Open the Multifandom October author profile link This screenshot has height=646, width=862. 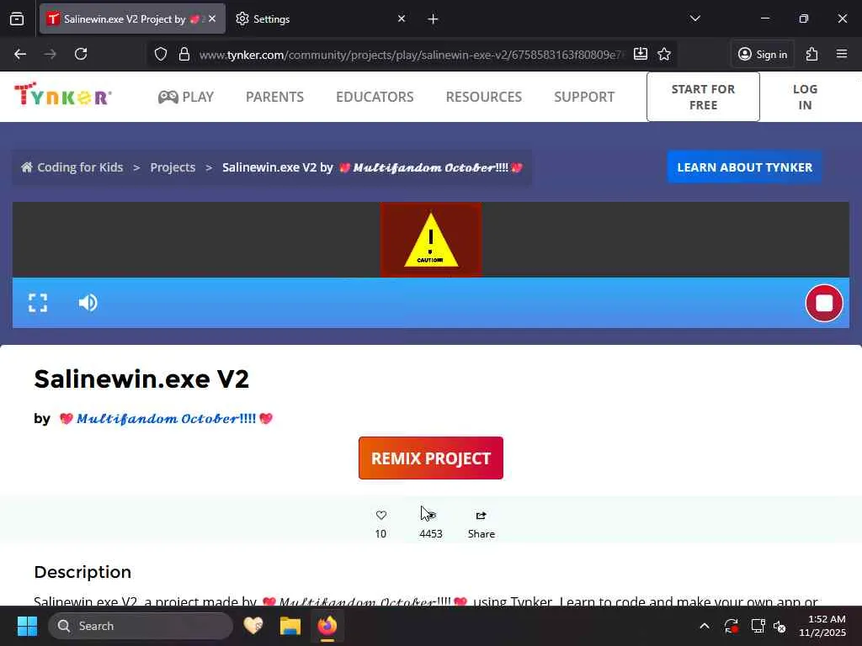[166, 419]
